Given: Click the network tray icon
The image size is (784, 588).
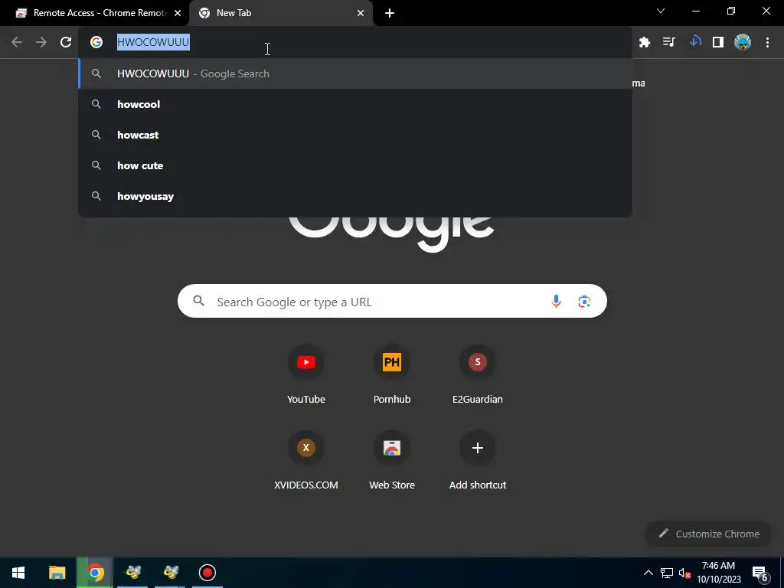Looking at the screenshot, I should (667, 573).
